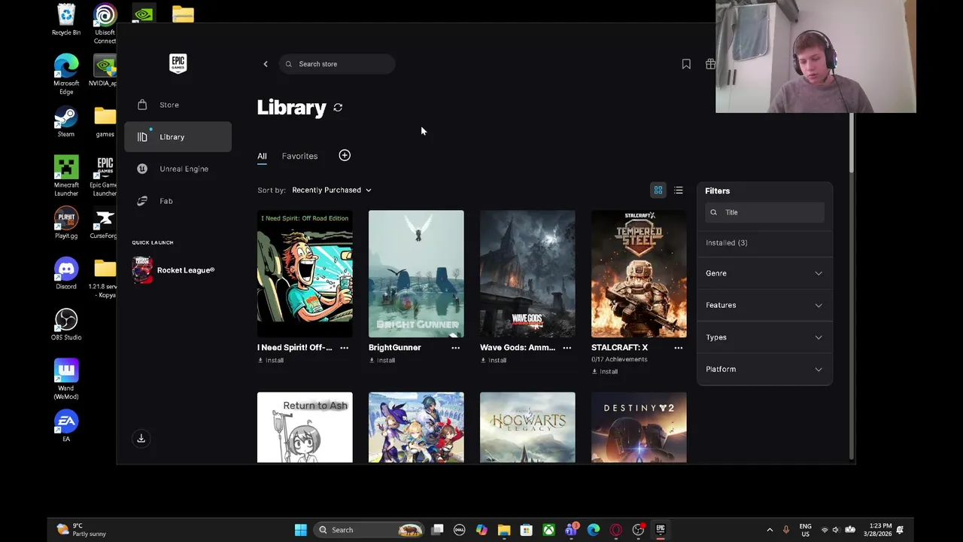
Task: Switch to the Favorites tab
Action: [299, 156]
